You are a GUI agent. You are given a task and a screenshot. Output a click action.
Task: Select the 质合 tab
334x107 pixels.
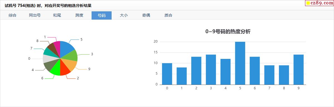click(168, 15)
